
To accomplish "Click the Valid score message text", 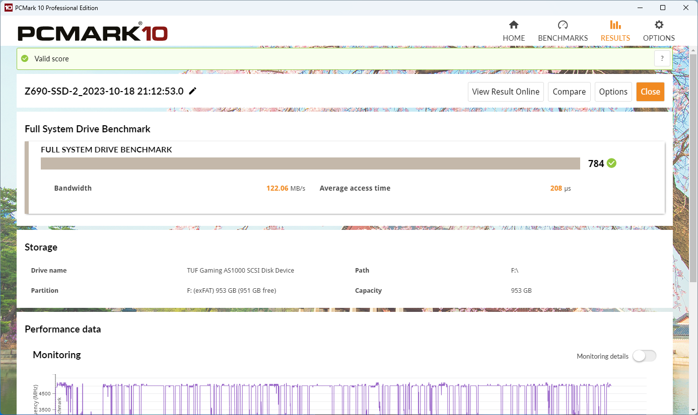I will pyautogui.click(x=51, y=59).
